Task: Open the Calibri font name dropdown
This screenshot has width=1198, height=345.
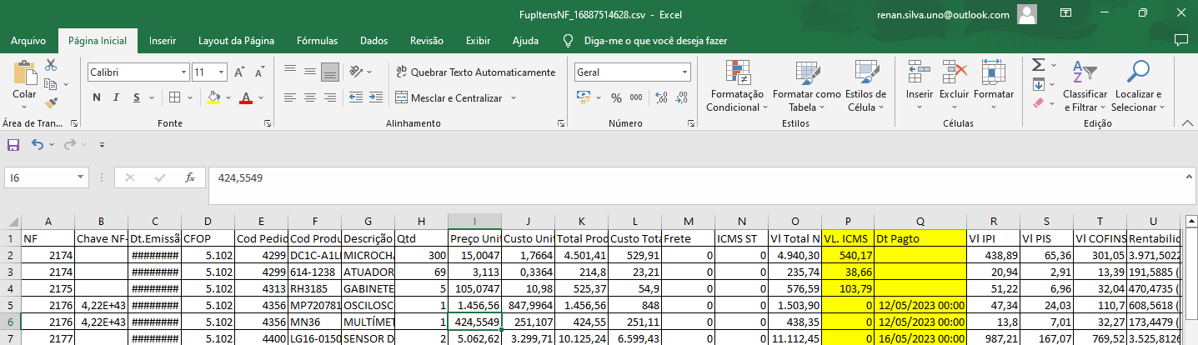Action: pos(183,72)
